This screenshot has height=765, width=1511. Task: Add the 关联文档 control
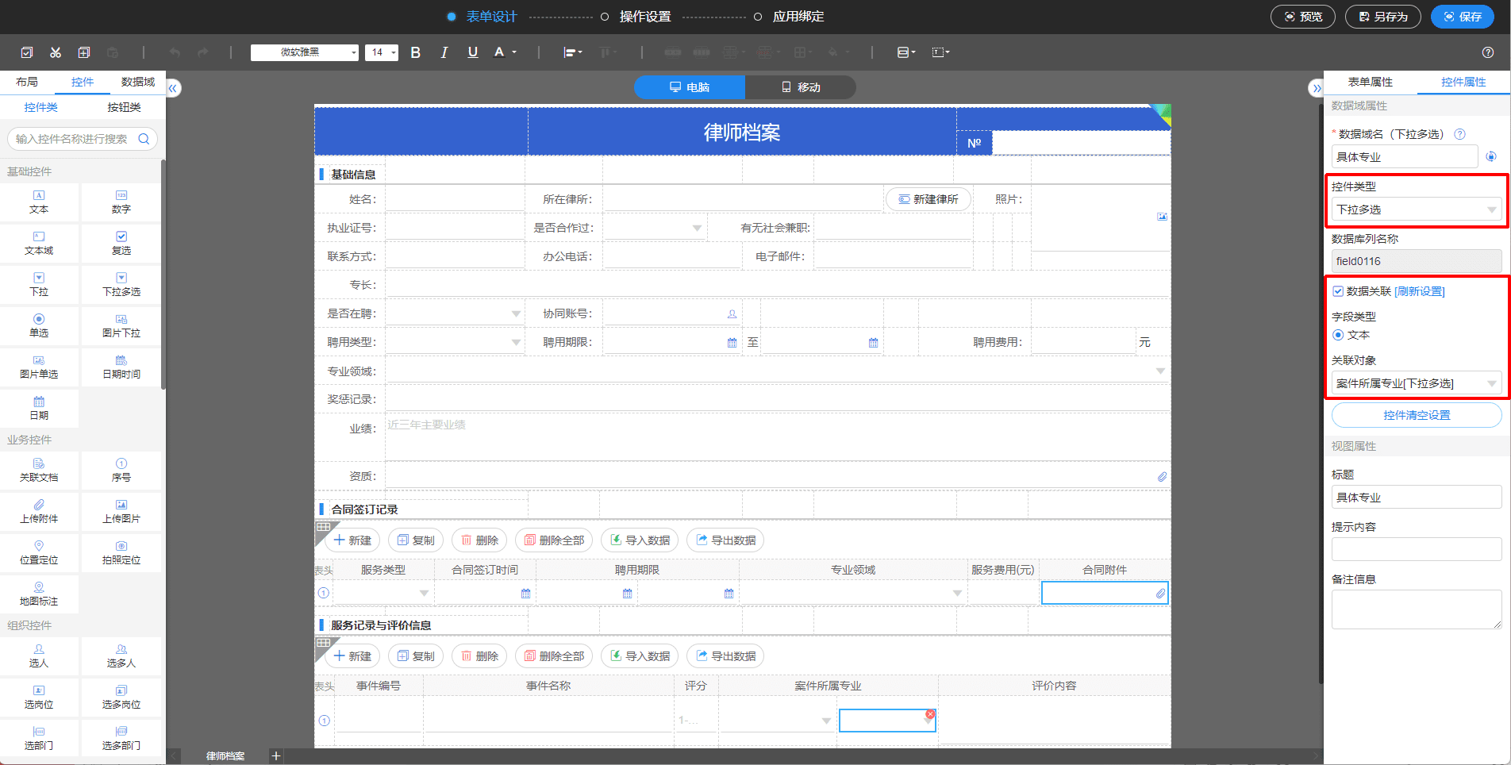[39, 471]
